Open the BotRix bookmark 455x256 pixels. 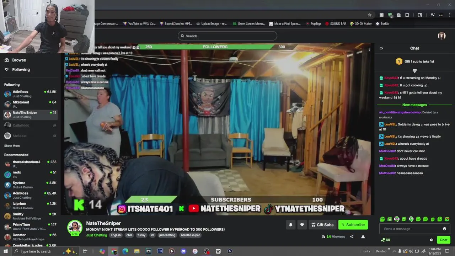tap(382, 24)
